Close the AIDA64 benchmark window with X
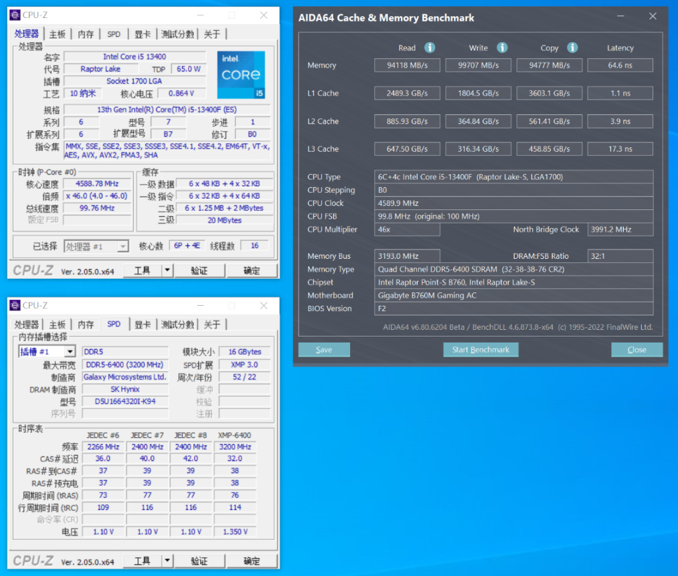Viewport: 678px width, 576px height. point(653,17)
